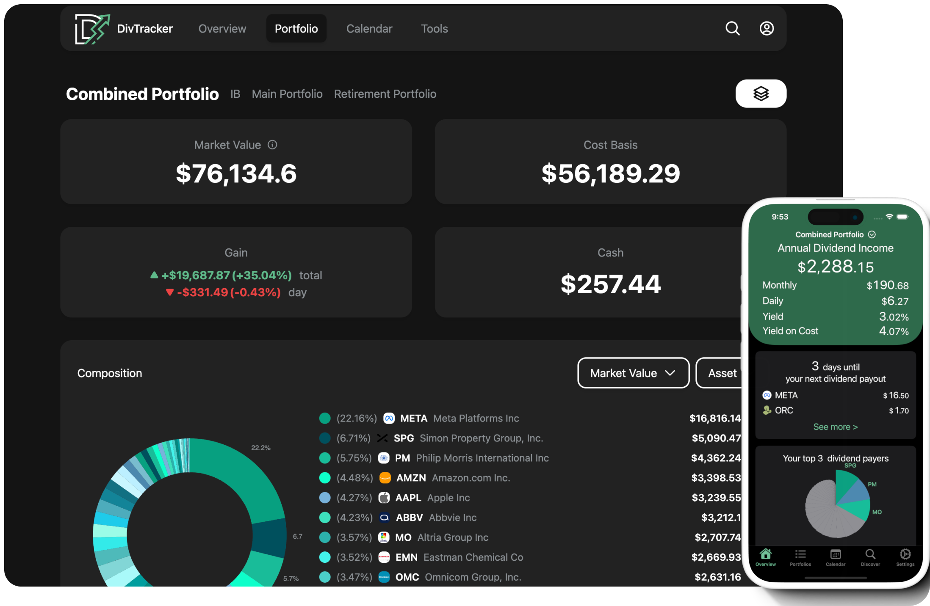Select the Retirement Portfolio tab
The height and width of the screenshot is (606, 930).
(x=385, y=94)
